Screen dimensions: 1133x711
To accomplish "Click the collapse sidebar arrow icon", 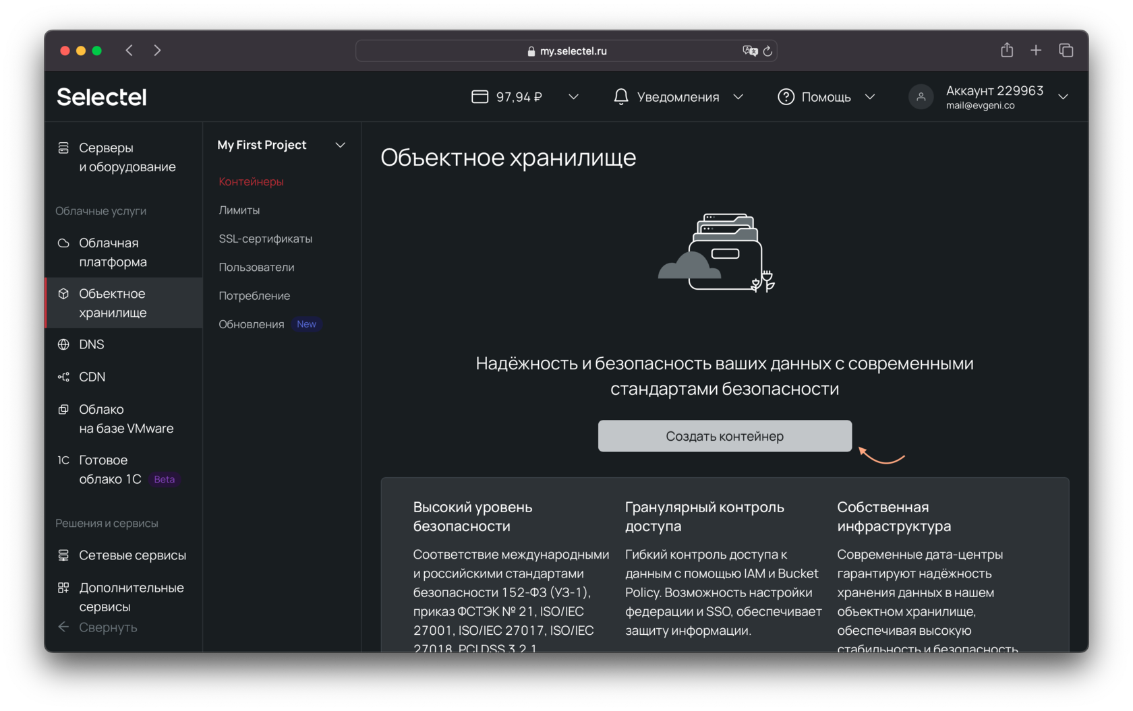I will click(63, 627).
